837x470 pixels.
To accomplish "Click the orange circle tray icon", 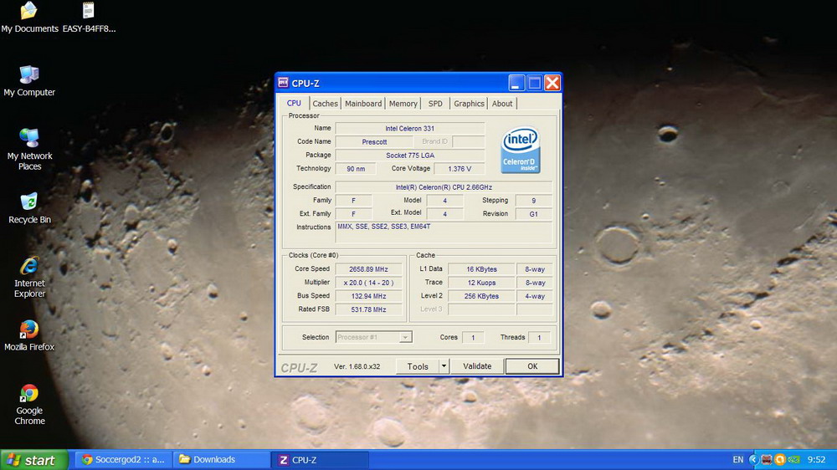I will [x=780, y=459].
